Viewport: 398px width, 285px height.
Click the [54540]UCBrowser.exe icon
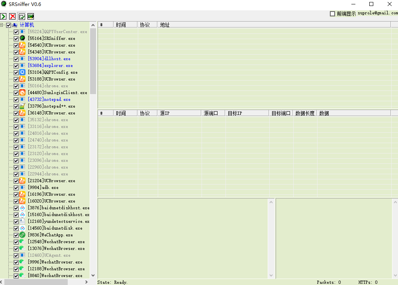[x=22, y=45]
